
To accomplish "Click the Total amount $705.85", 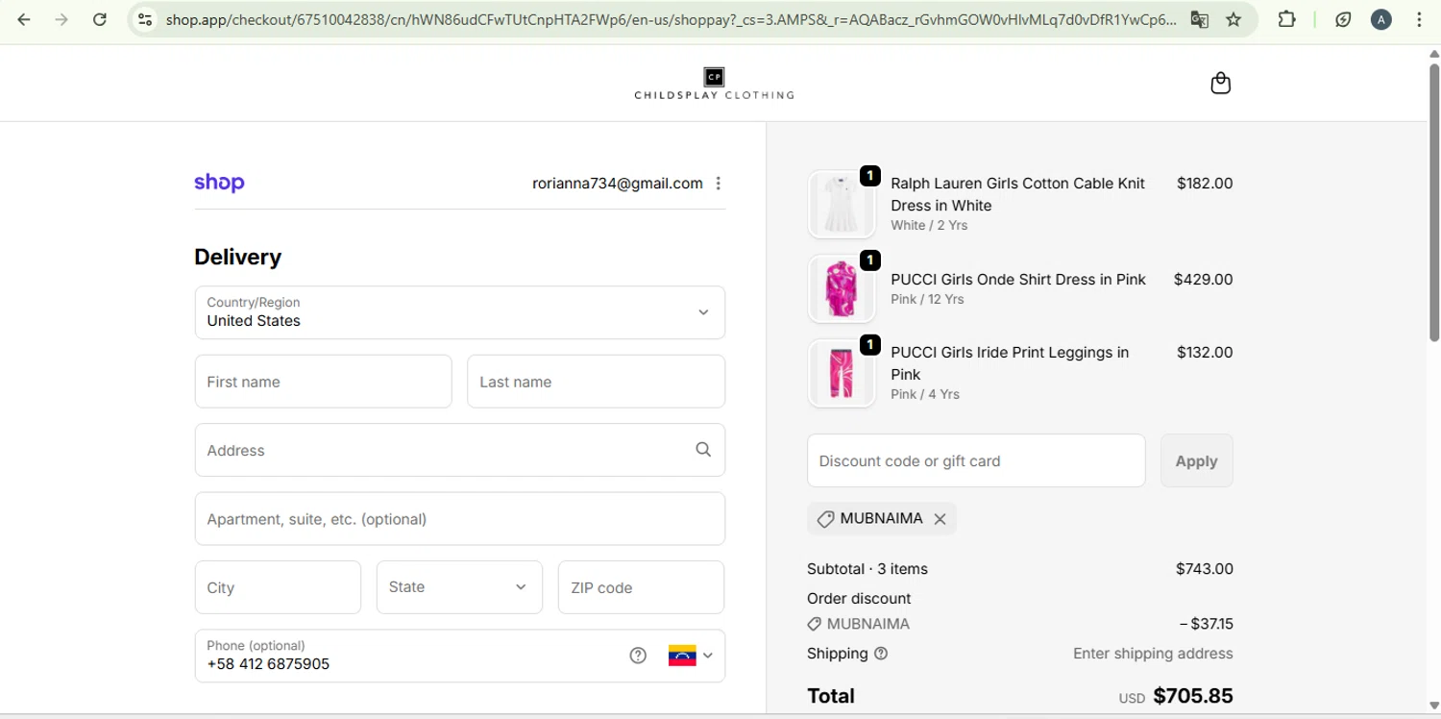I will [x=1193, y=696].
